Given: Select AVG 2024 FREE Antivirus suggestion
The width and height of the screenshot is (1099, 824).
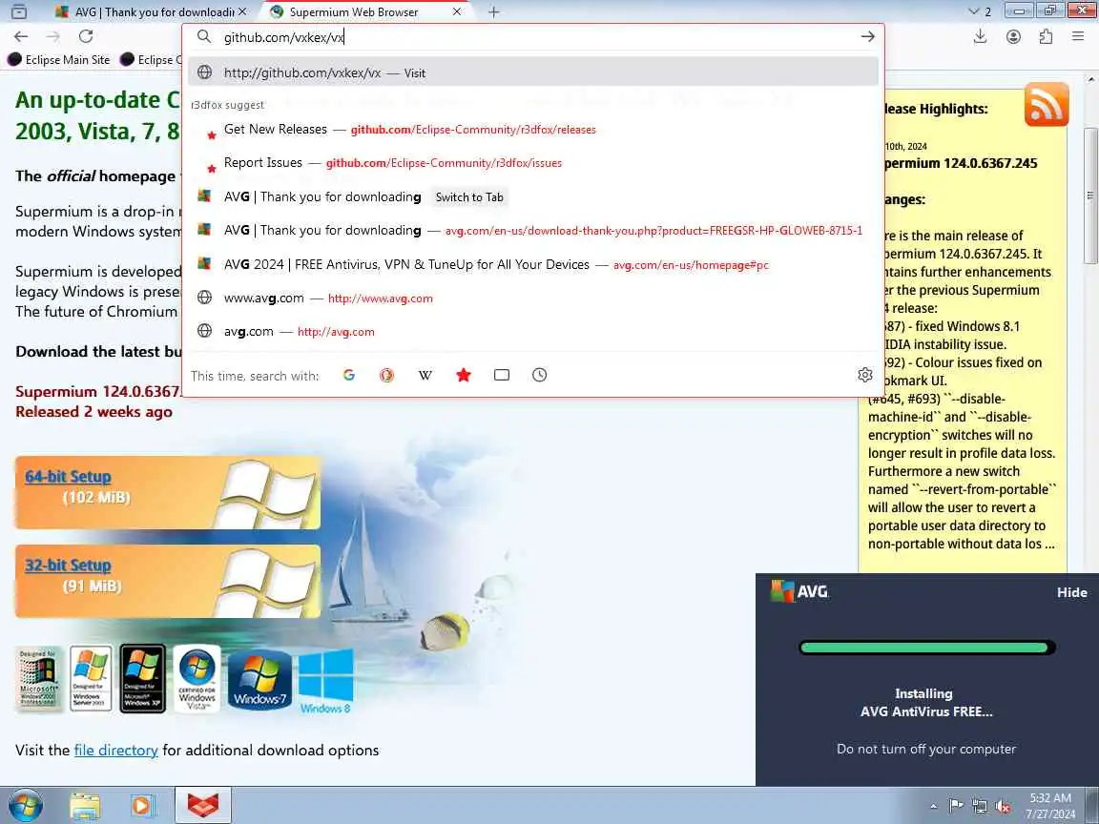Looking at the screenshot, I should point(532,264).
